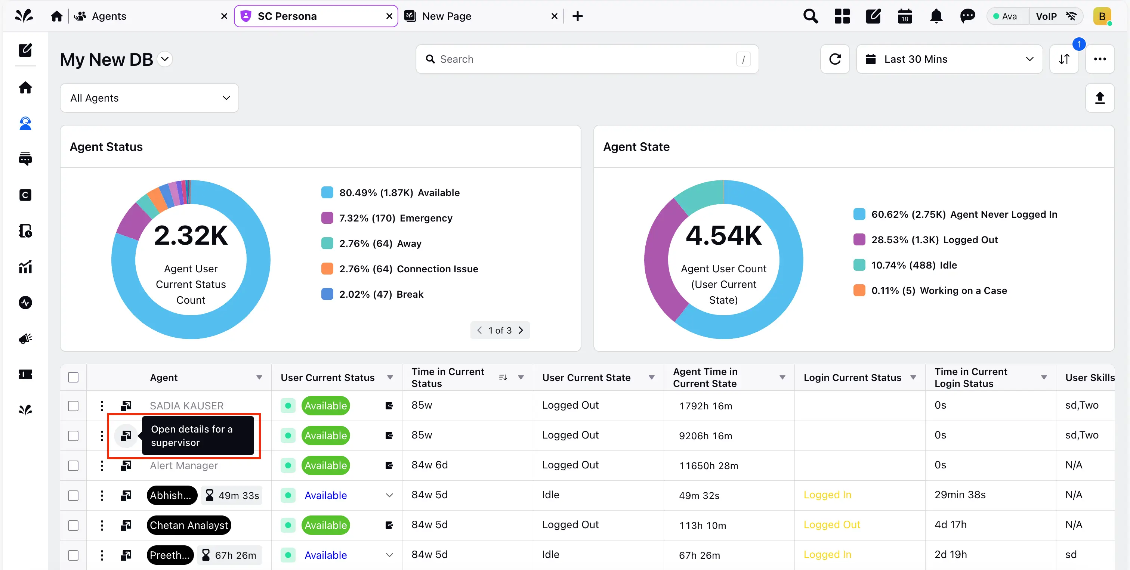Screen dimensions: 1130x570
Task: Click the Emergency purple legend swatch
Action: tap(327, 218)
